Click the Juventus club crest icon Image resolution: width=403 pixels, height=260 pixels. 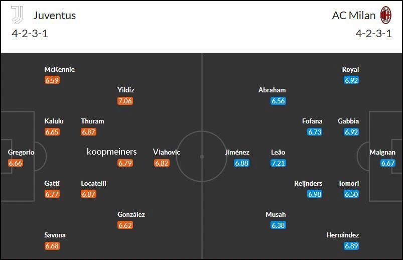tap(17, 15)
